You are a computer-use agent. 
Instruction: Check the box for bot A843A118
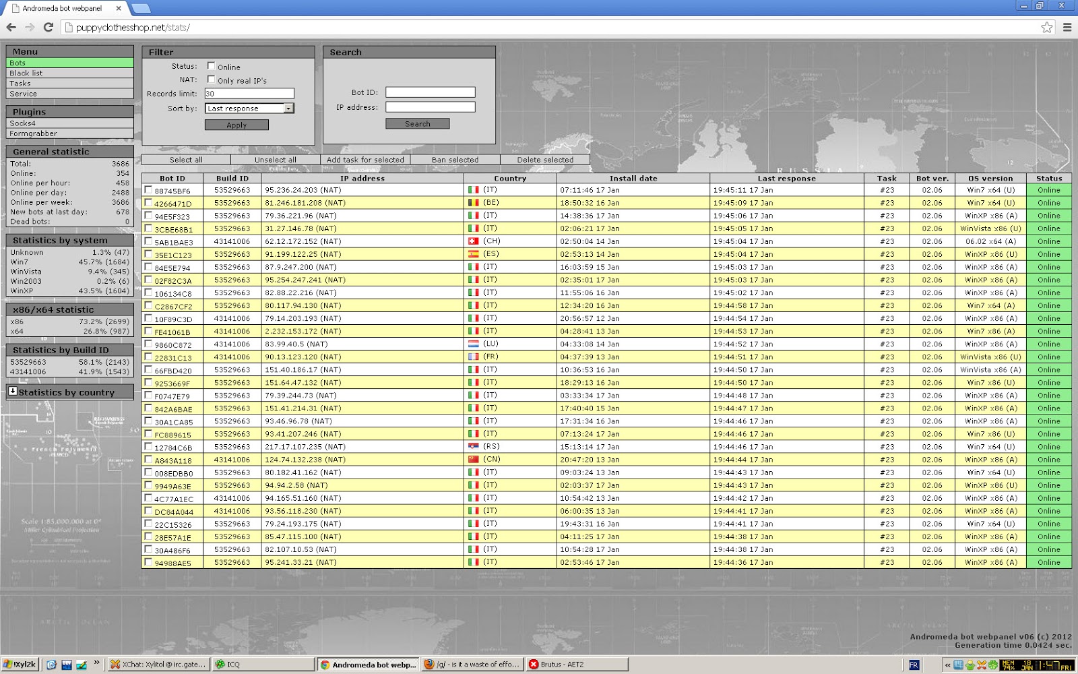[148, 459]
